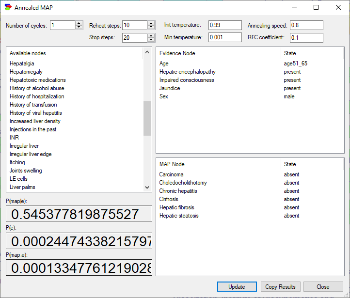Select INR in available nodes

point(14,138)
